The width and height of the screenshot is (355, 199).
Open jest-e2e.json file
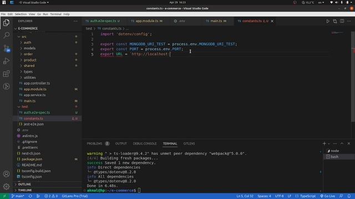34,124
